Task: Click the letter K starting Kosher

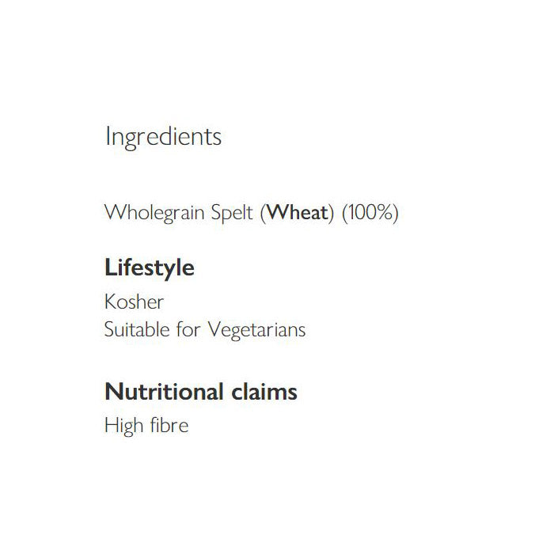Action: (110, 302)
